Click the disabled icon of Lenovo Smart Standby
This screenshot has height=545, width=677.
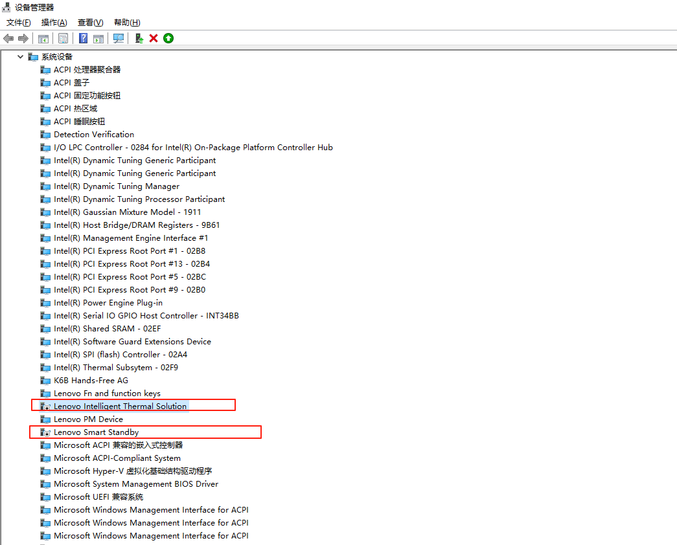click(45, 432)
